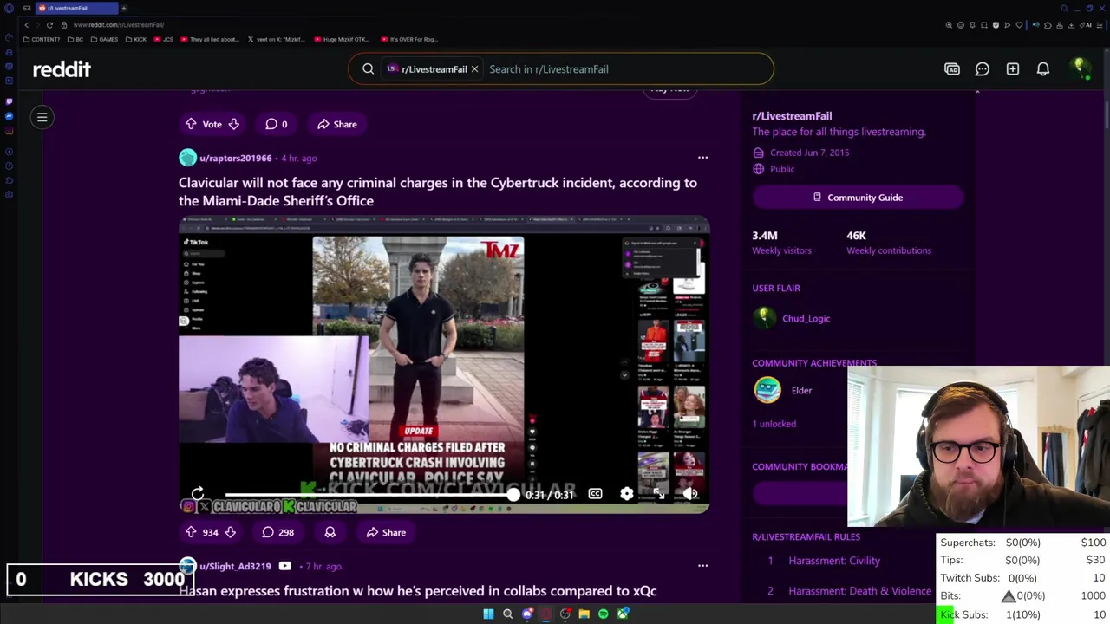The width and height of the screenshot is (1110, 624).
Task: Toggle closed captions on the video
Action: [595, 494]
